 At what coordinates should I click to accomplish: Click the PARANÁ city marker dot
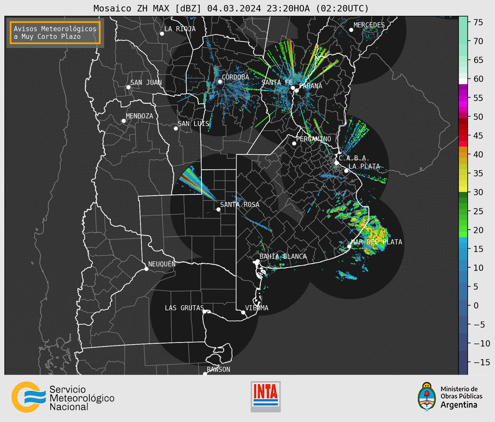tap(297, 90)
